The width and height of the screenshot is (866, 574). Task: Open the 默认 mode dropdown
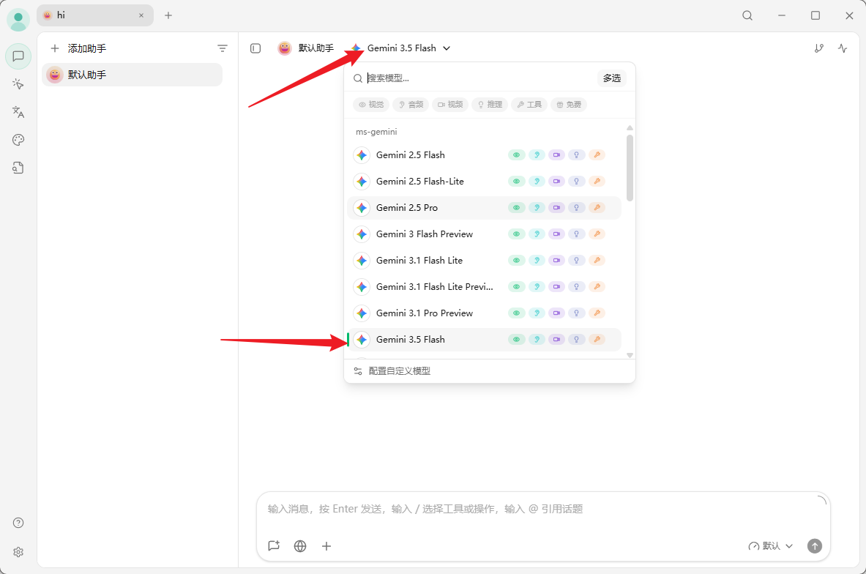point(771,546)
